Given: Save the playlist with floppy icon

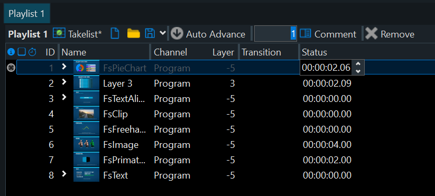Looking at the screenshot, I should 150,33.
